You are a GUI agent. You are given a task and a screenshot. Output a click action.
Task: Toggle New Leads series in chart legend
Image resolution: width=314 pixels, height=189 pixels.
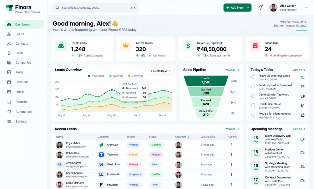96,76
